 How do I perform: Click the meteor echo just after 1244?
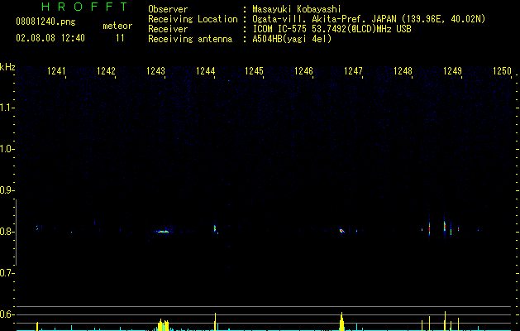[215, 228]
